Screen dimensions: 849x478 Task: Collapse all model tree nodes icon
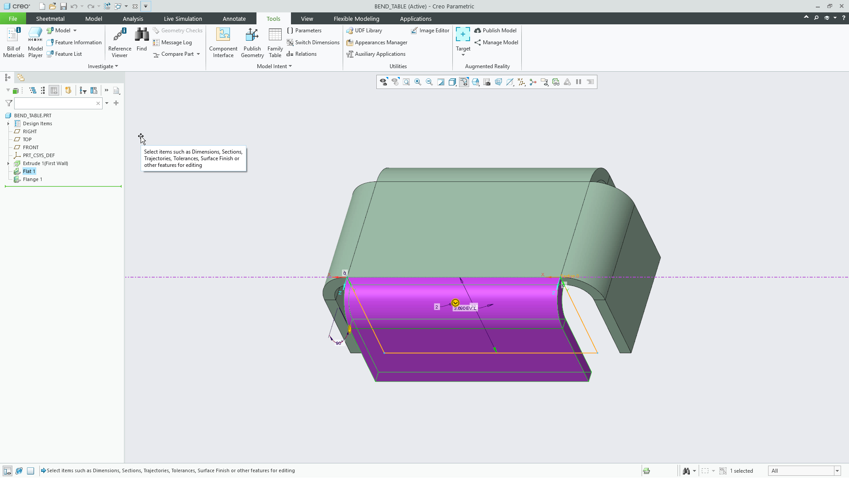coord(43,90)
